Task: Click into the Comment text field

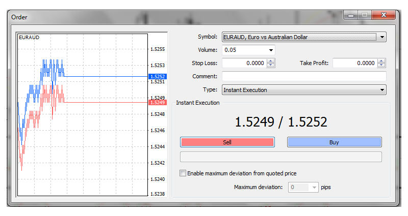Action: pos(304,76)
